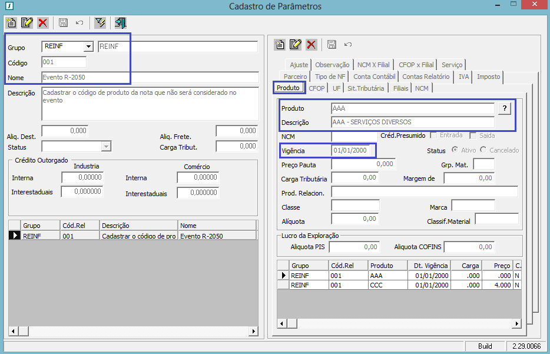Open the Sit.Tributária tab
Viewport: 550px width, 354px height.
click(x=366, y=88)
